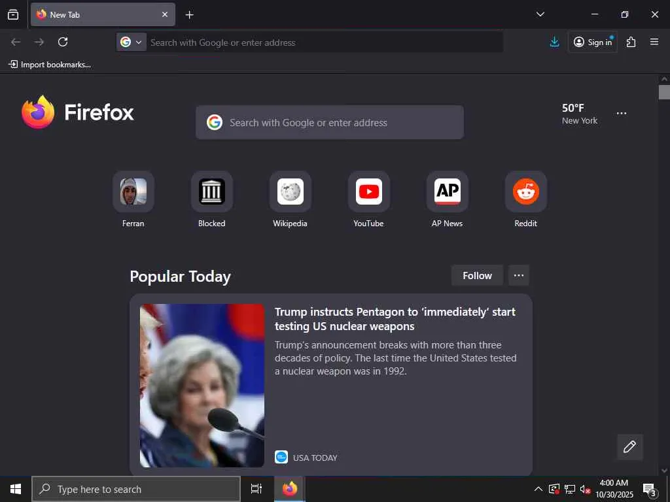The height and width of the screenshot is (502, 670).
Task: Click the Sign in button
Action: point(592,42)
